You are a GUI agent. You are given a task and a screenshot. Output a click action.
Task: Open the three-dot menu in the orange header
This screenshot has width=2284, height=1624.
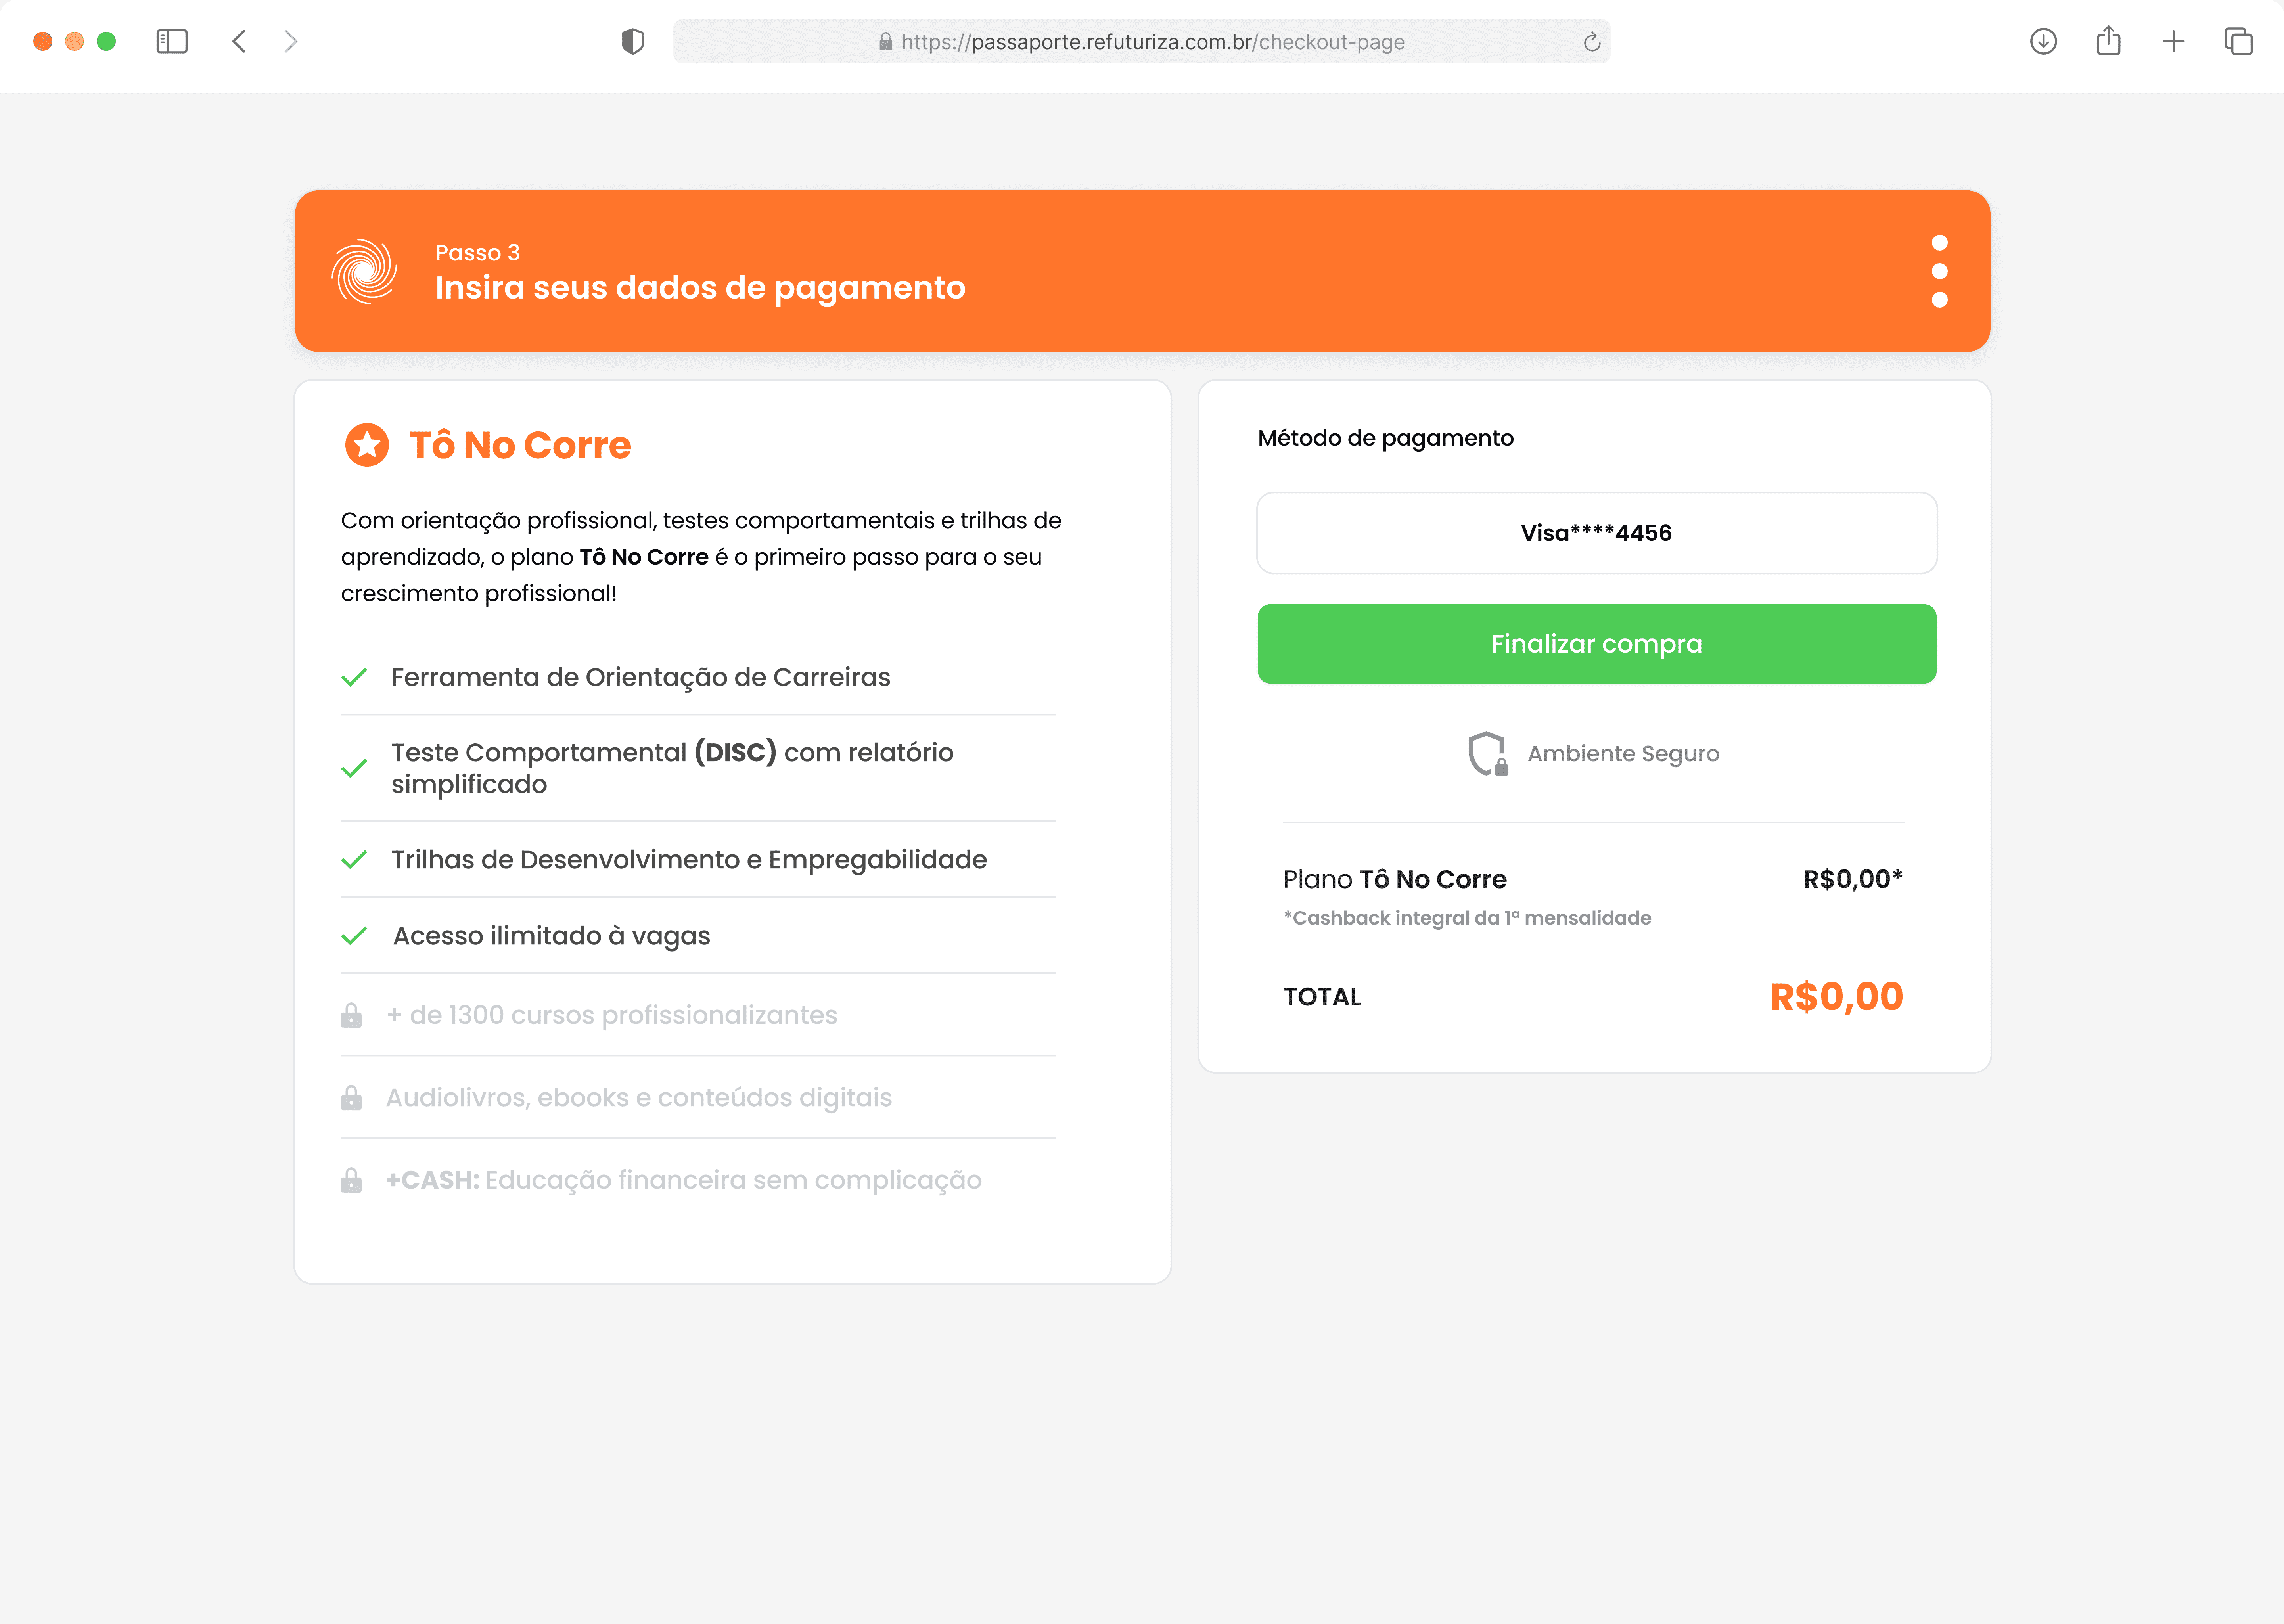pyautogui.click(x=1939, y=271)
